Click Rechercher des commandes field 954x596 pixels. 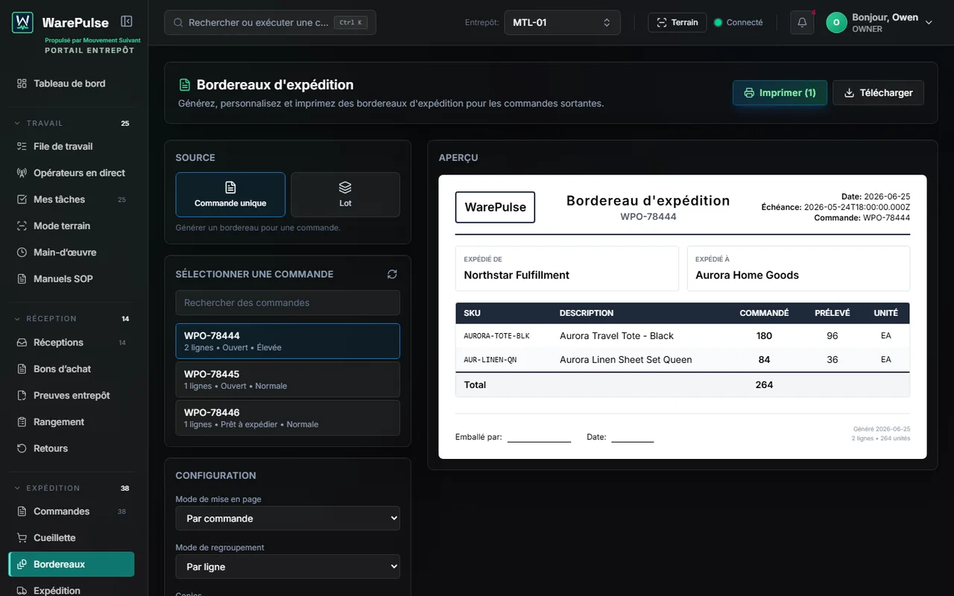click(288, 302)
